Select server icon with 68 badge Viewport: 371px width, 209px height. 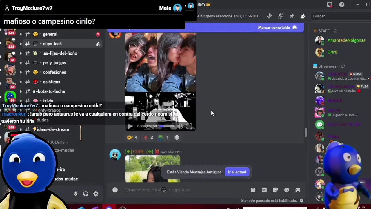pyautogui.click(x=10, y=83)
